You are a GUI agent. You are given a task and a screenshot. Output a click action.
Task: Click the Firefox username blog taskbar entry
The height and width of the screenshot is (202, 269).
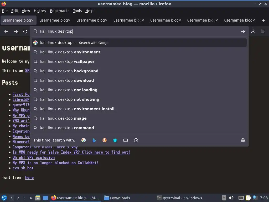[75, 198]
